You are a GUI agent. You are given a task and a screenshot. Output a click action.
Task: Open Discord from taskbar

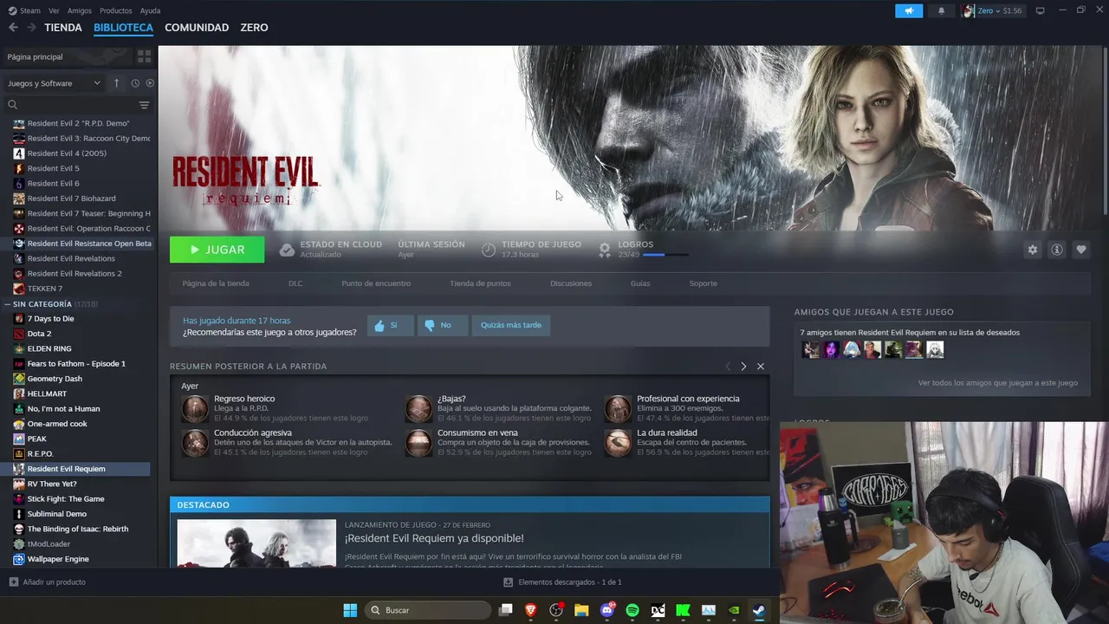click(607, 610)
